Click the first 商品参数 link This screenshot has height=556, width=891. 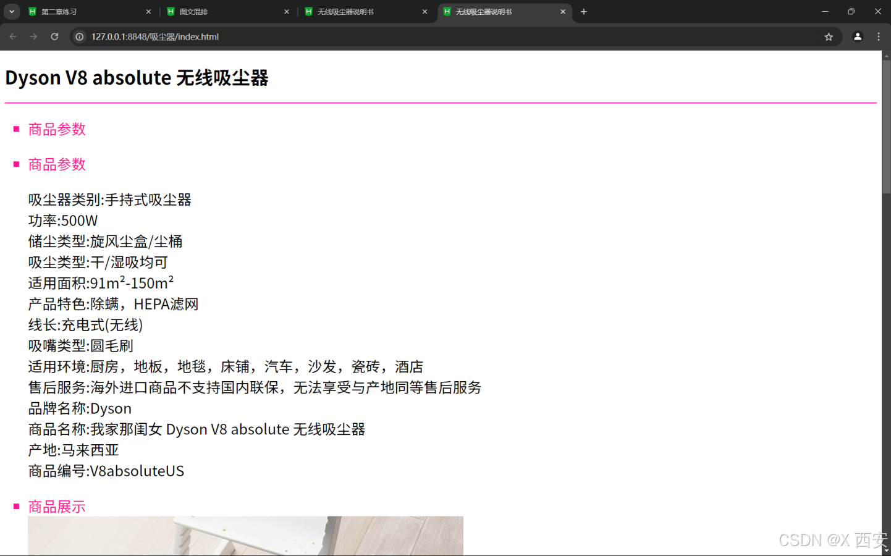coord(57,129)
